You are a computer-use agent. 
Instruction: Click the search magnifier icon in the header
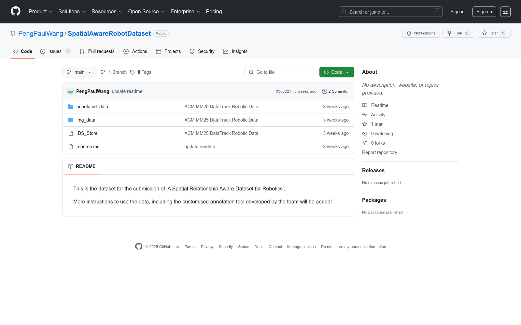point(344,12)
